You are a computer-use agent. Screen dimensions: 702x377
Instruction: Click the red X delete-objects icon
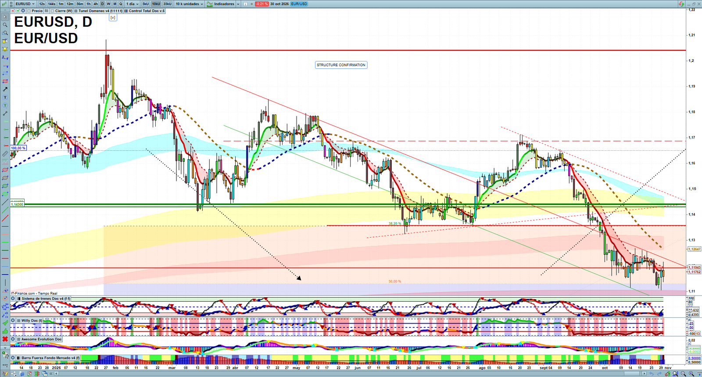pos(5,339)
